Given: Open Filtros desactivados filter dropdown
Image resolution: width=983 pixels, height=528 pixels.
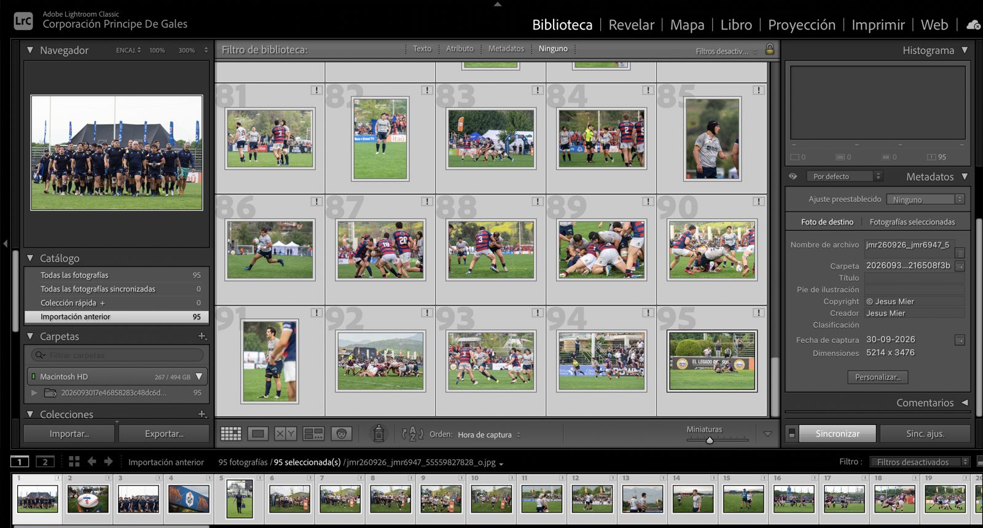Looking at the screenshot, I should (x=920, y=462).
